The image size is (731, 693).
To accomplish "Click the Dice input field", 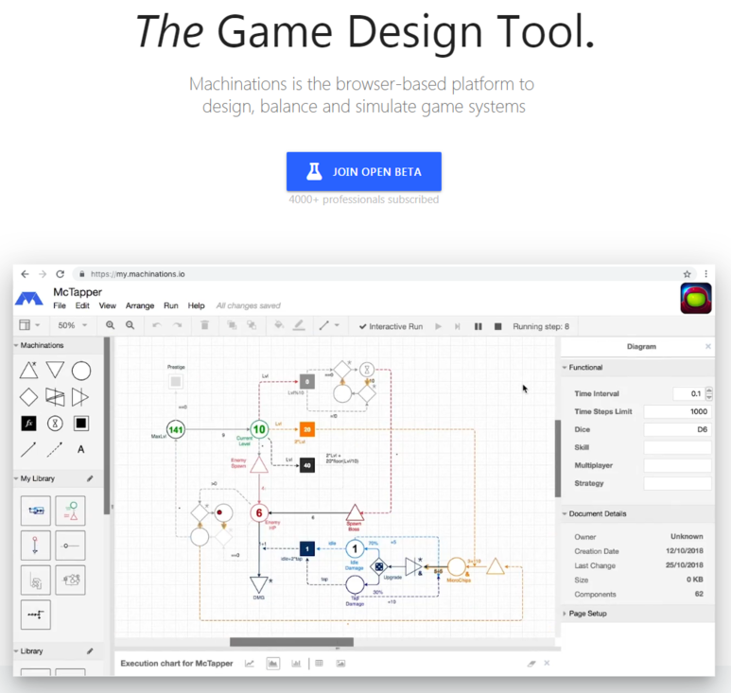I will tap(677, 429).
